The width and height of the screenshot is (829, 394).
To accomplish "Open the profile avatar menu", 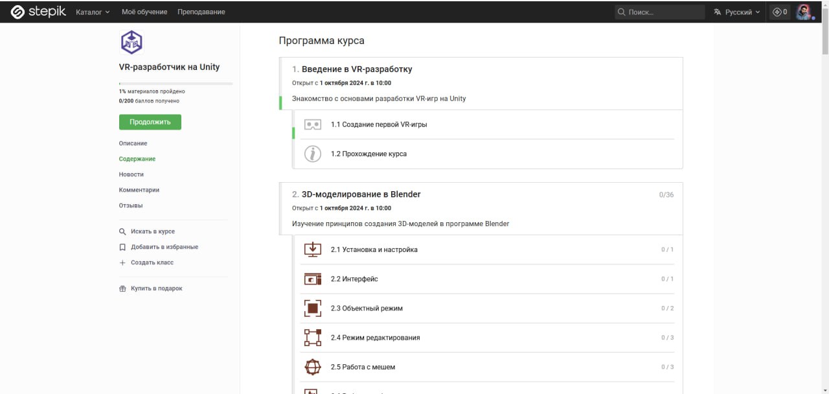I will click(804, 11).
